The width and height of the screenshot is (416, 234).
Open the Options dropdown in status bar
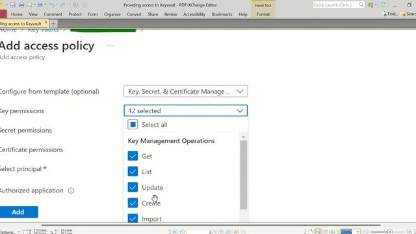coord(10,232)
